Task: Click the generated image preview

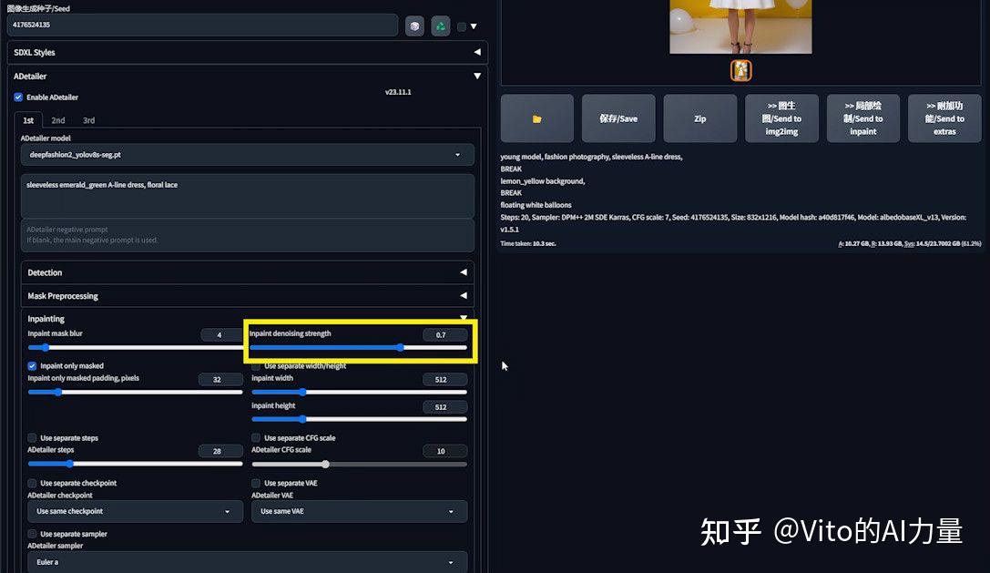Action: (x=740, y=26)
